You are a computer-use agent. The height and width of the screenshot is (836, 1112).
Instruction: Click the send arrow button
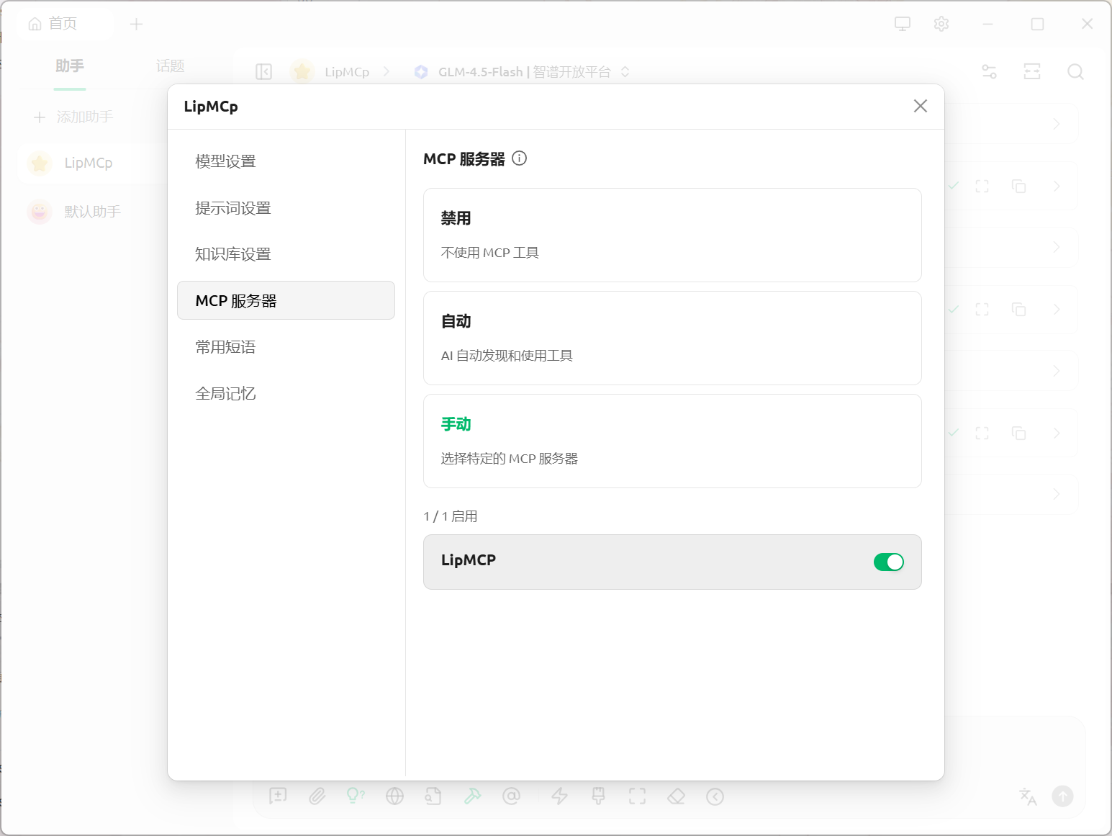pyautogui.click(x=1062, y=796)
